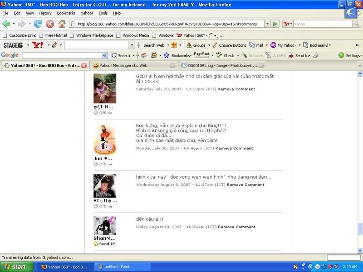Expand the Yahoo toolbar search box dropdown
363x272 pixels.
[132, 45]
